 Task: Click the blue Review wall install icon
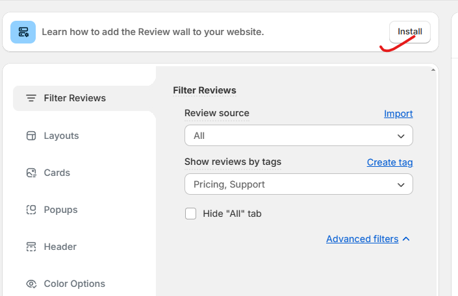click(x=23, y=32)
